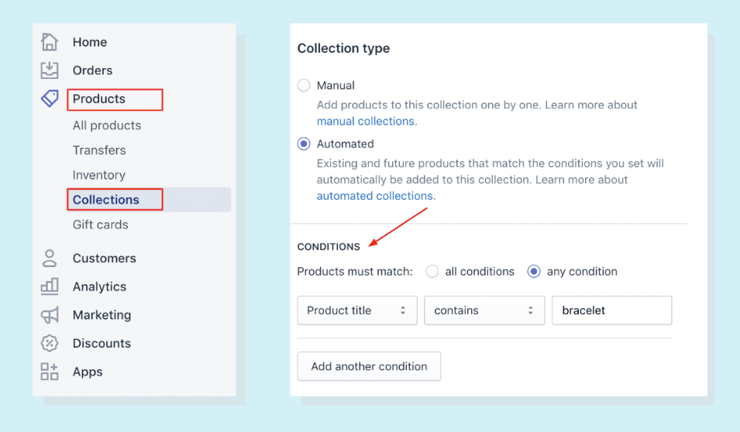Open Analytics via bar chart icon
Viewport: 740px width, 432px height.
[x=50, y=286]
